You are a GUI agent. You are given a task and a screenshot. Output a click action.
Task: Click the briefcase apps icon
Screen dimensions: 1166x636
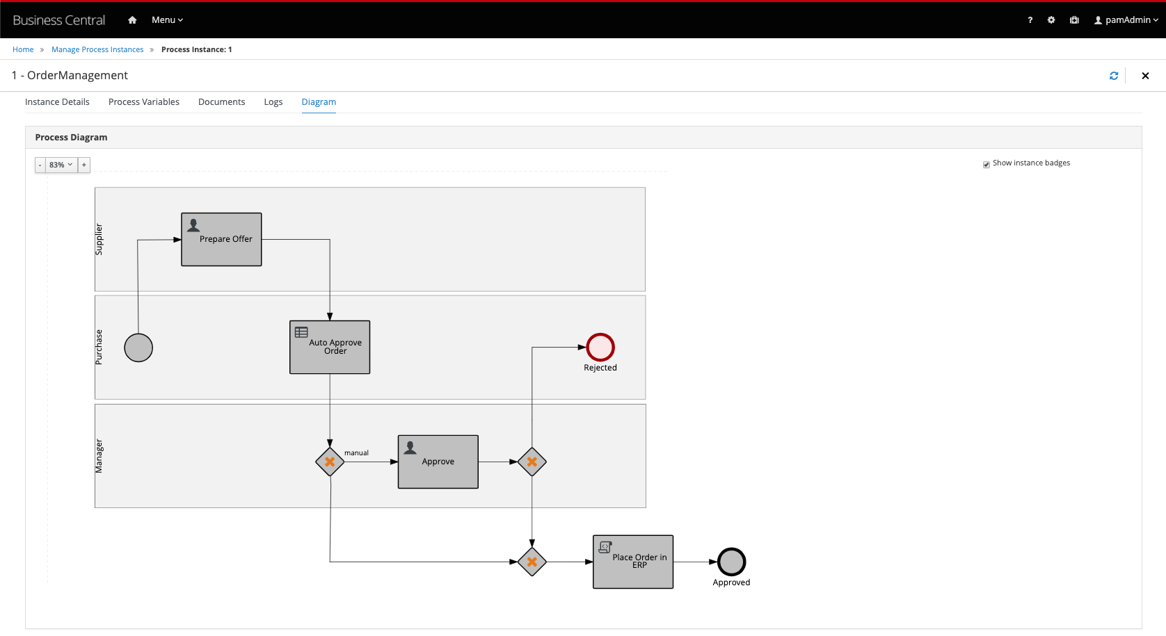click(1074, 20)
